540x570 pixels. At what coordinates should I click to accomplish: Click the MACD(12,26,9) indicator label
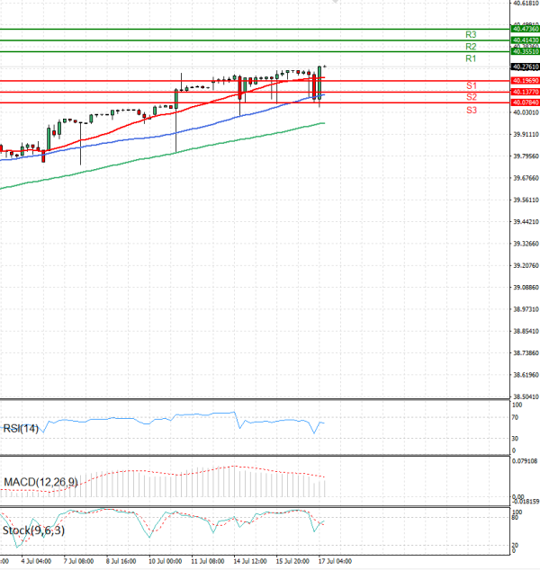[x=40, y=483]
